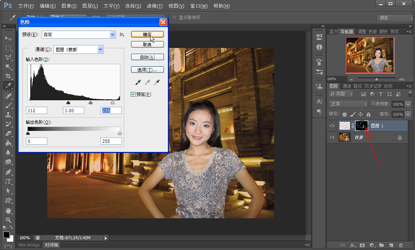Select the Hand tool

[8, 211]
